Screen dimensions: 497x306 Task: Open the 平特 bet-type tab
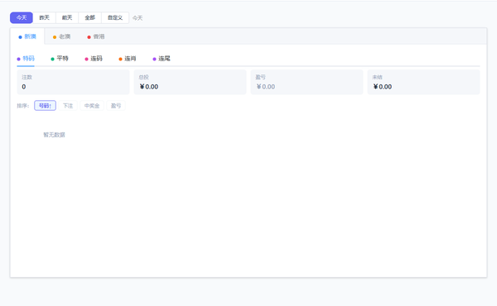coord(60,59)
